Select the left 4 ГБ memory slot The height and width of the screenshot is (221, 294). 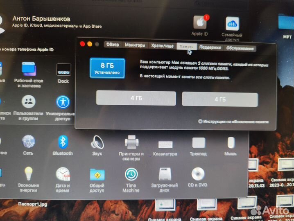point(136,98)
